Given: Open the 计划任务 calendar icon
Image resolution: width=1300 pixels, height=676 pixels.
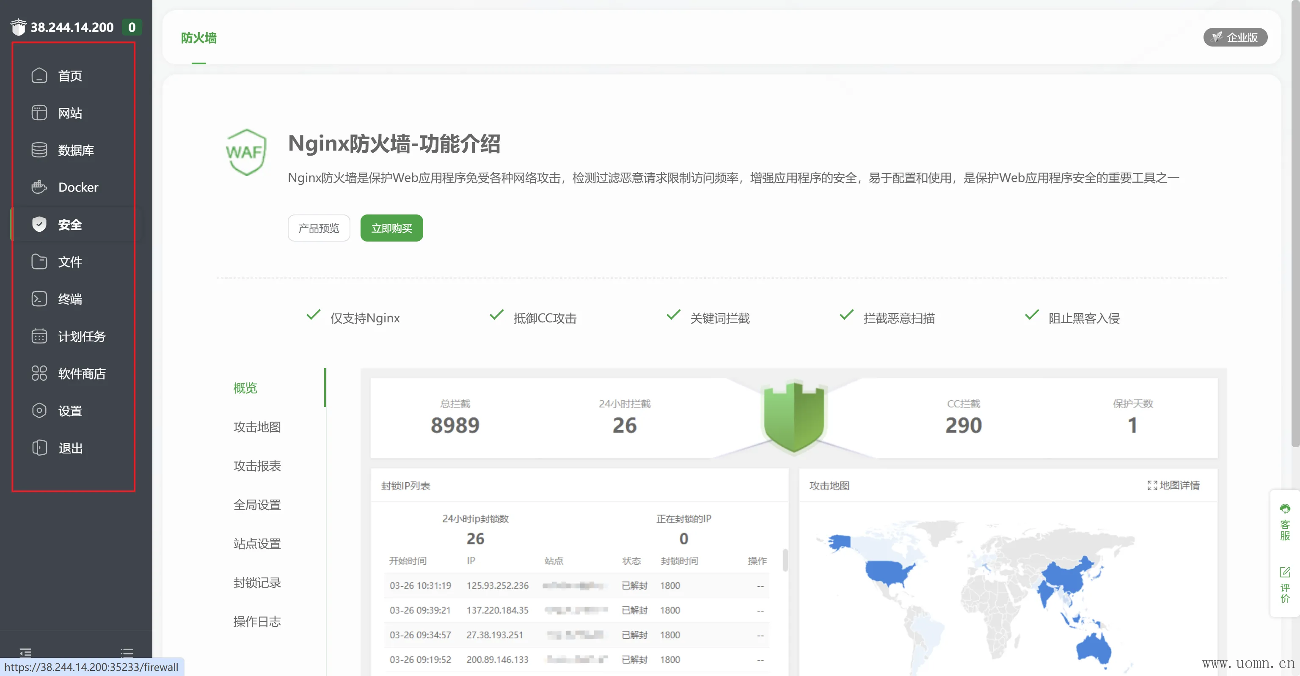Looking at the screenshot, I should coord(39,336).
